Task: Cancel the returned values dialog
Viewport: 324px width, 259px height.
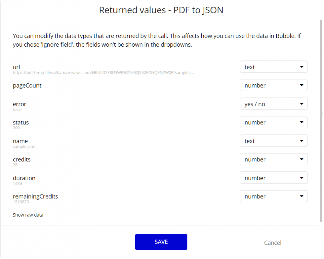Action: tap(272, 243)
